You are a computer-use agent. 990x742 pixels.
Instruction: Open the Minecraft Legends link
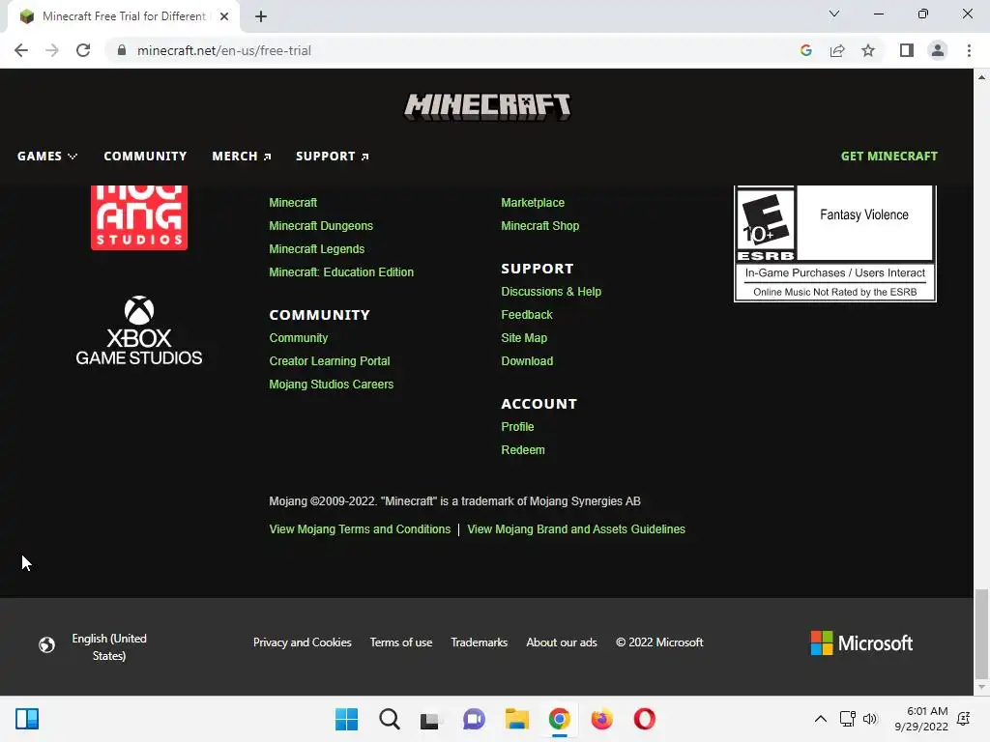point(316,249)
